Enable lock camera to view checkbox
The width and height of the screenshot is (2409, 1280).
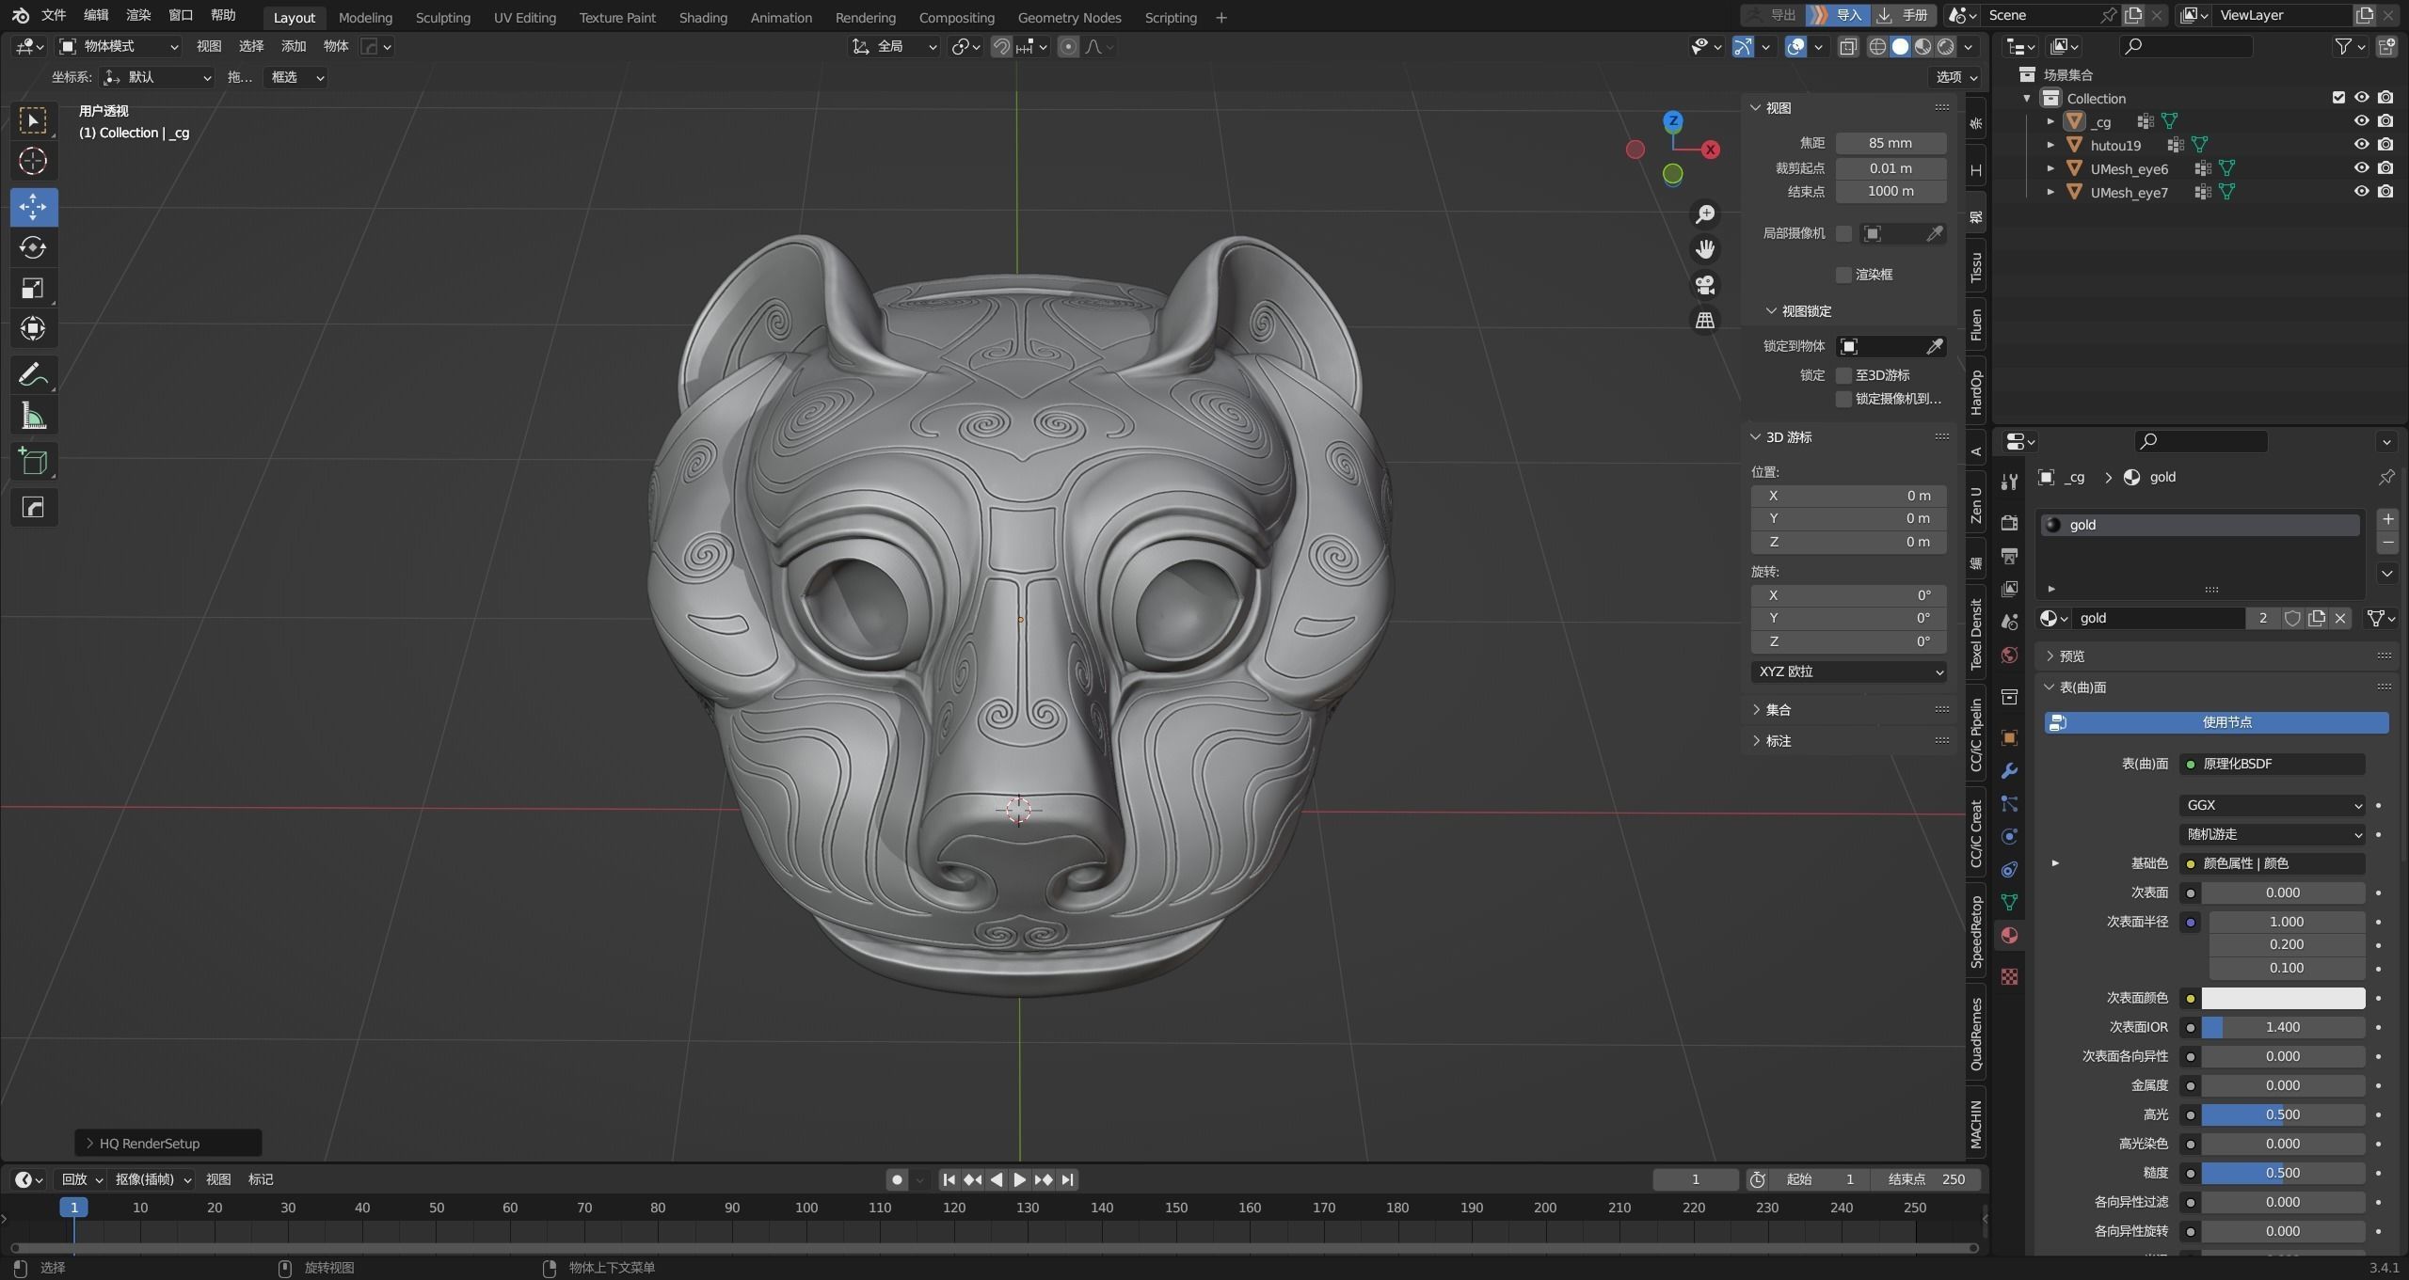(1843, 399)
